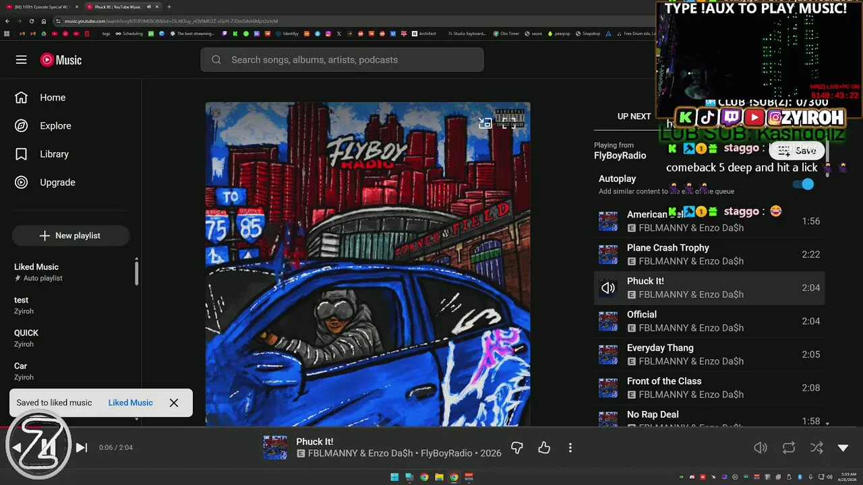This screenshot has height=485, width=863.
Task: Click the player volume icon
Action: (x=761, y=448)
